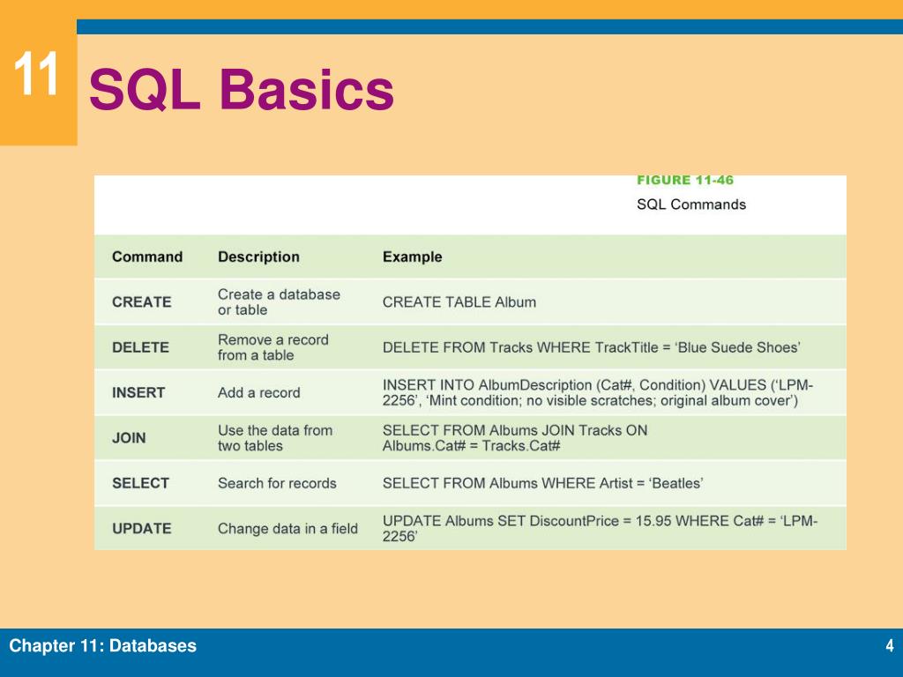This screenshot has height=677, width=903.
Task: Click the 'Use the data from two tables' description
Action: [275, 438]
